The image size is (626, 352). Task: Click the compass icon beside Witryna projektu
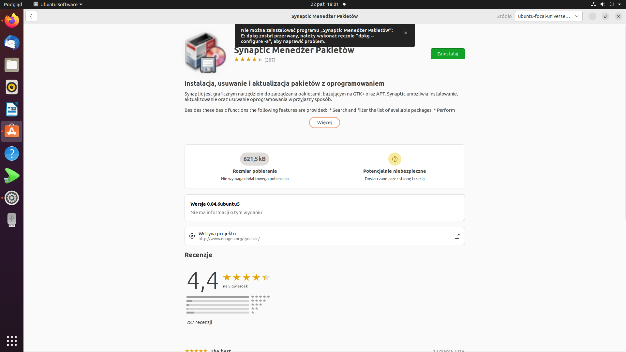(192, 236)
